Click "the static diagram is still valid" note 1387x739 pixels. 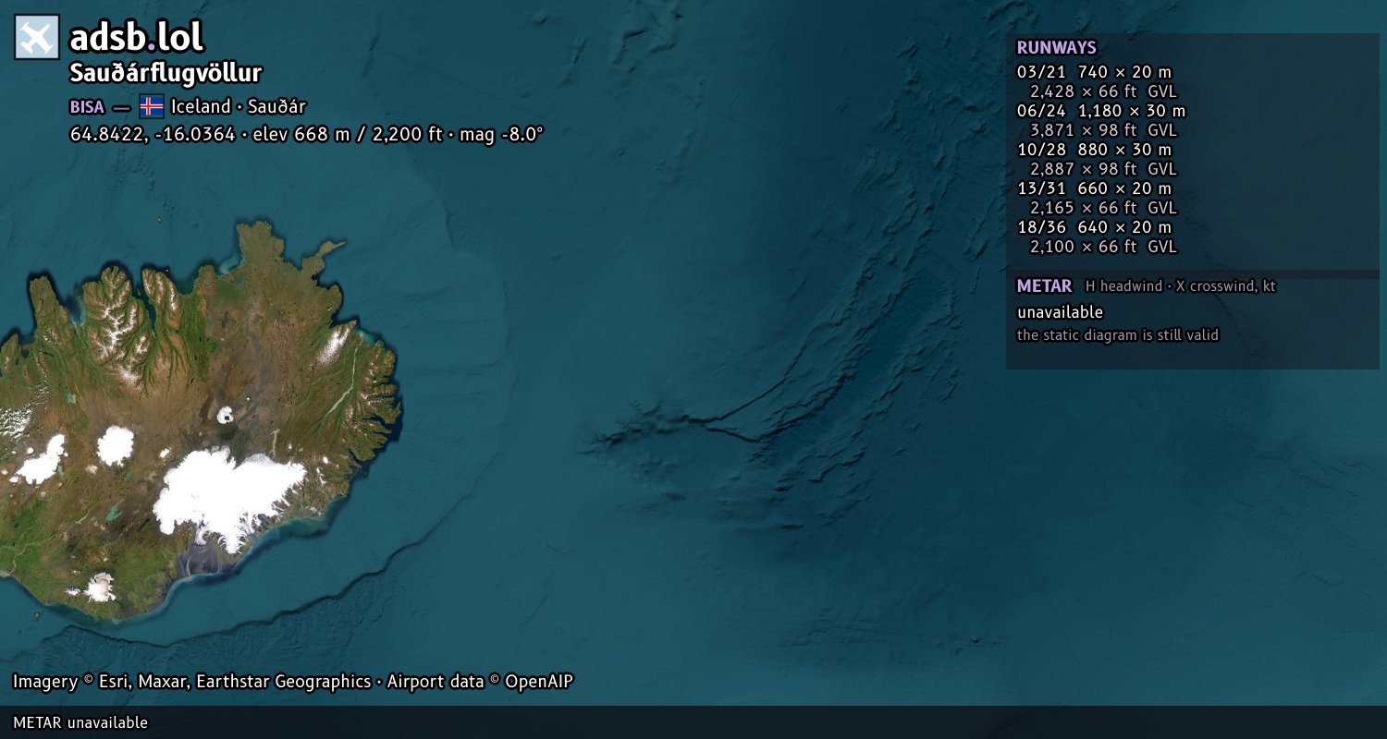(x=1118, y=334)
